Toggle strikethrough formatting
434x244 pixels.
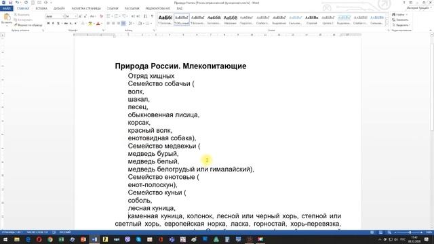coord(66,24)
